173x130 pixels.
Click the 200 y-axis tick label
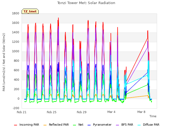pyautogui.click(x=16, y=89)
